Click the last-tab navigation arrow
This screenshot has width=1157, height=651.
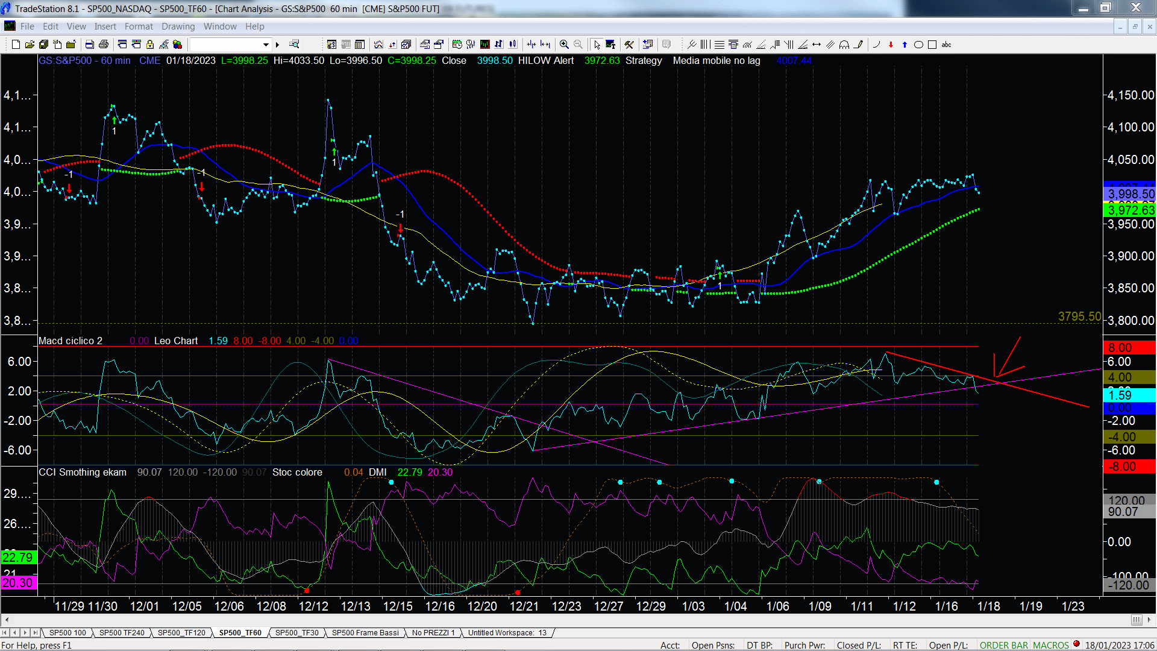[x=36, y=633]
